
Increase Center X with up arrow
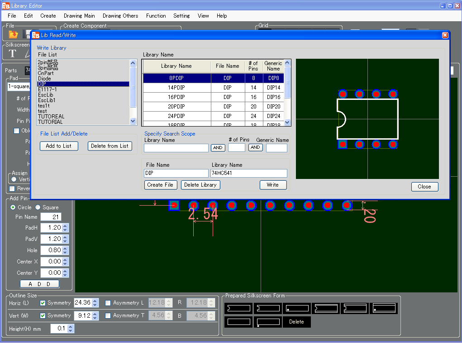click(66, 259)
